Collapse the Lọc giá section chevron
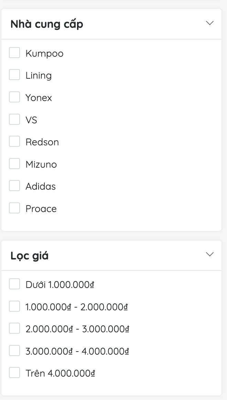 tap(209, 254)
